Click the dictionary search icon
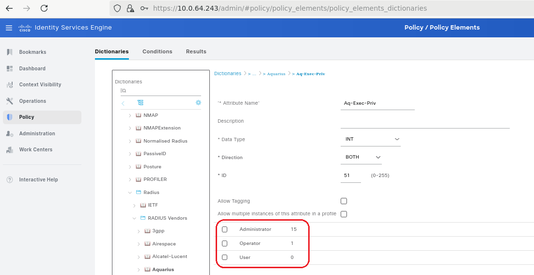Screen dimensions: 534x275 click(123, 91)
